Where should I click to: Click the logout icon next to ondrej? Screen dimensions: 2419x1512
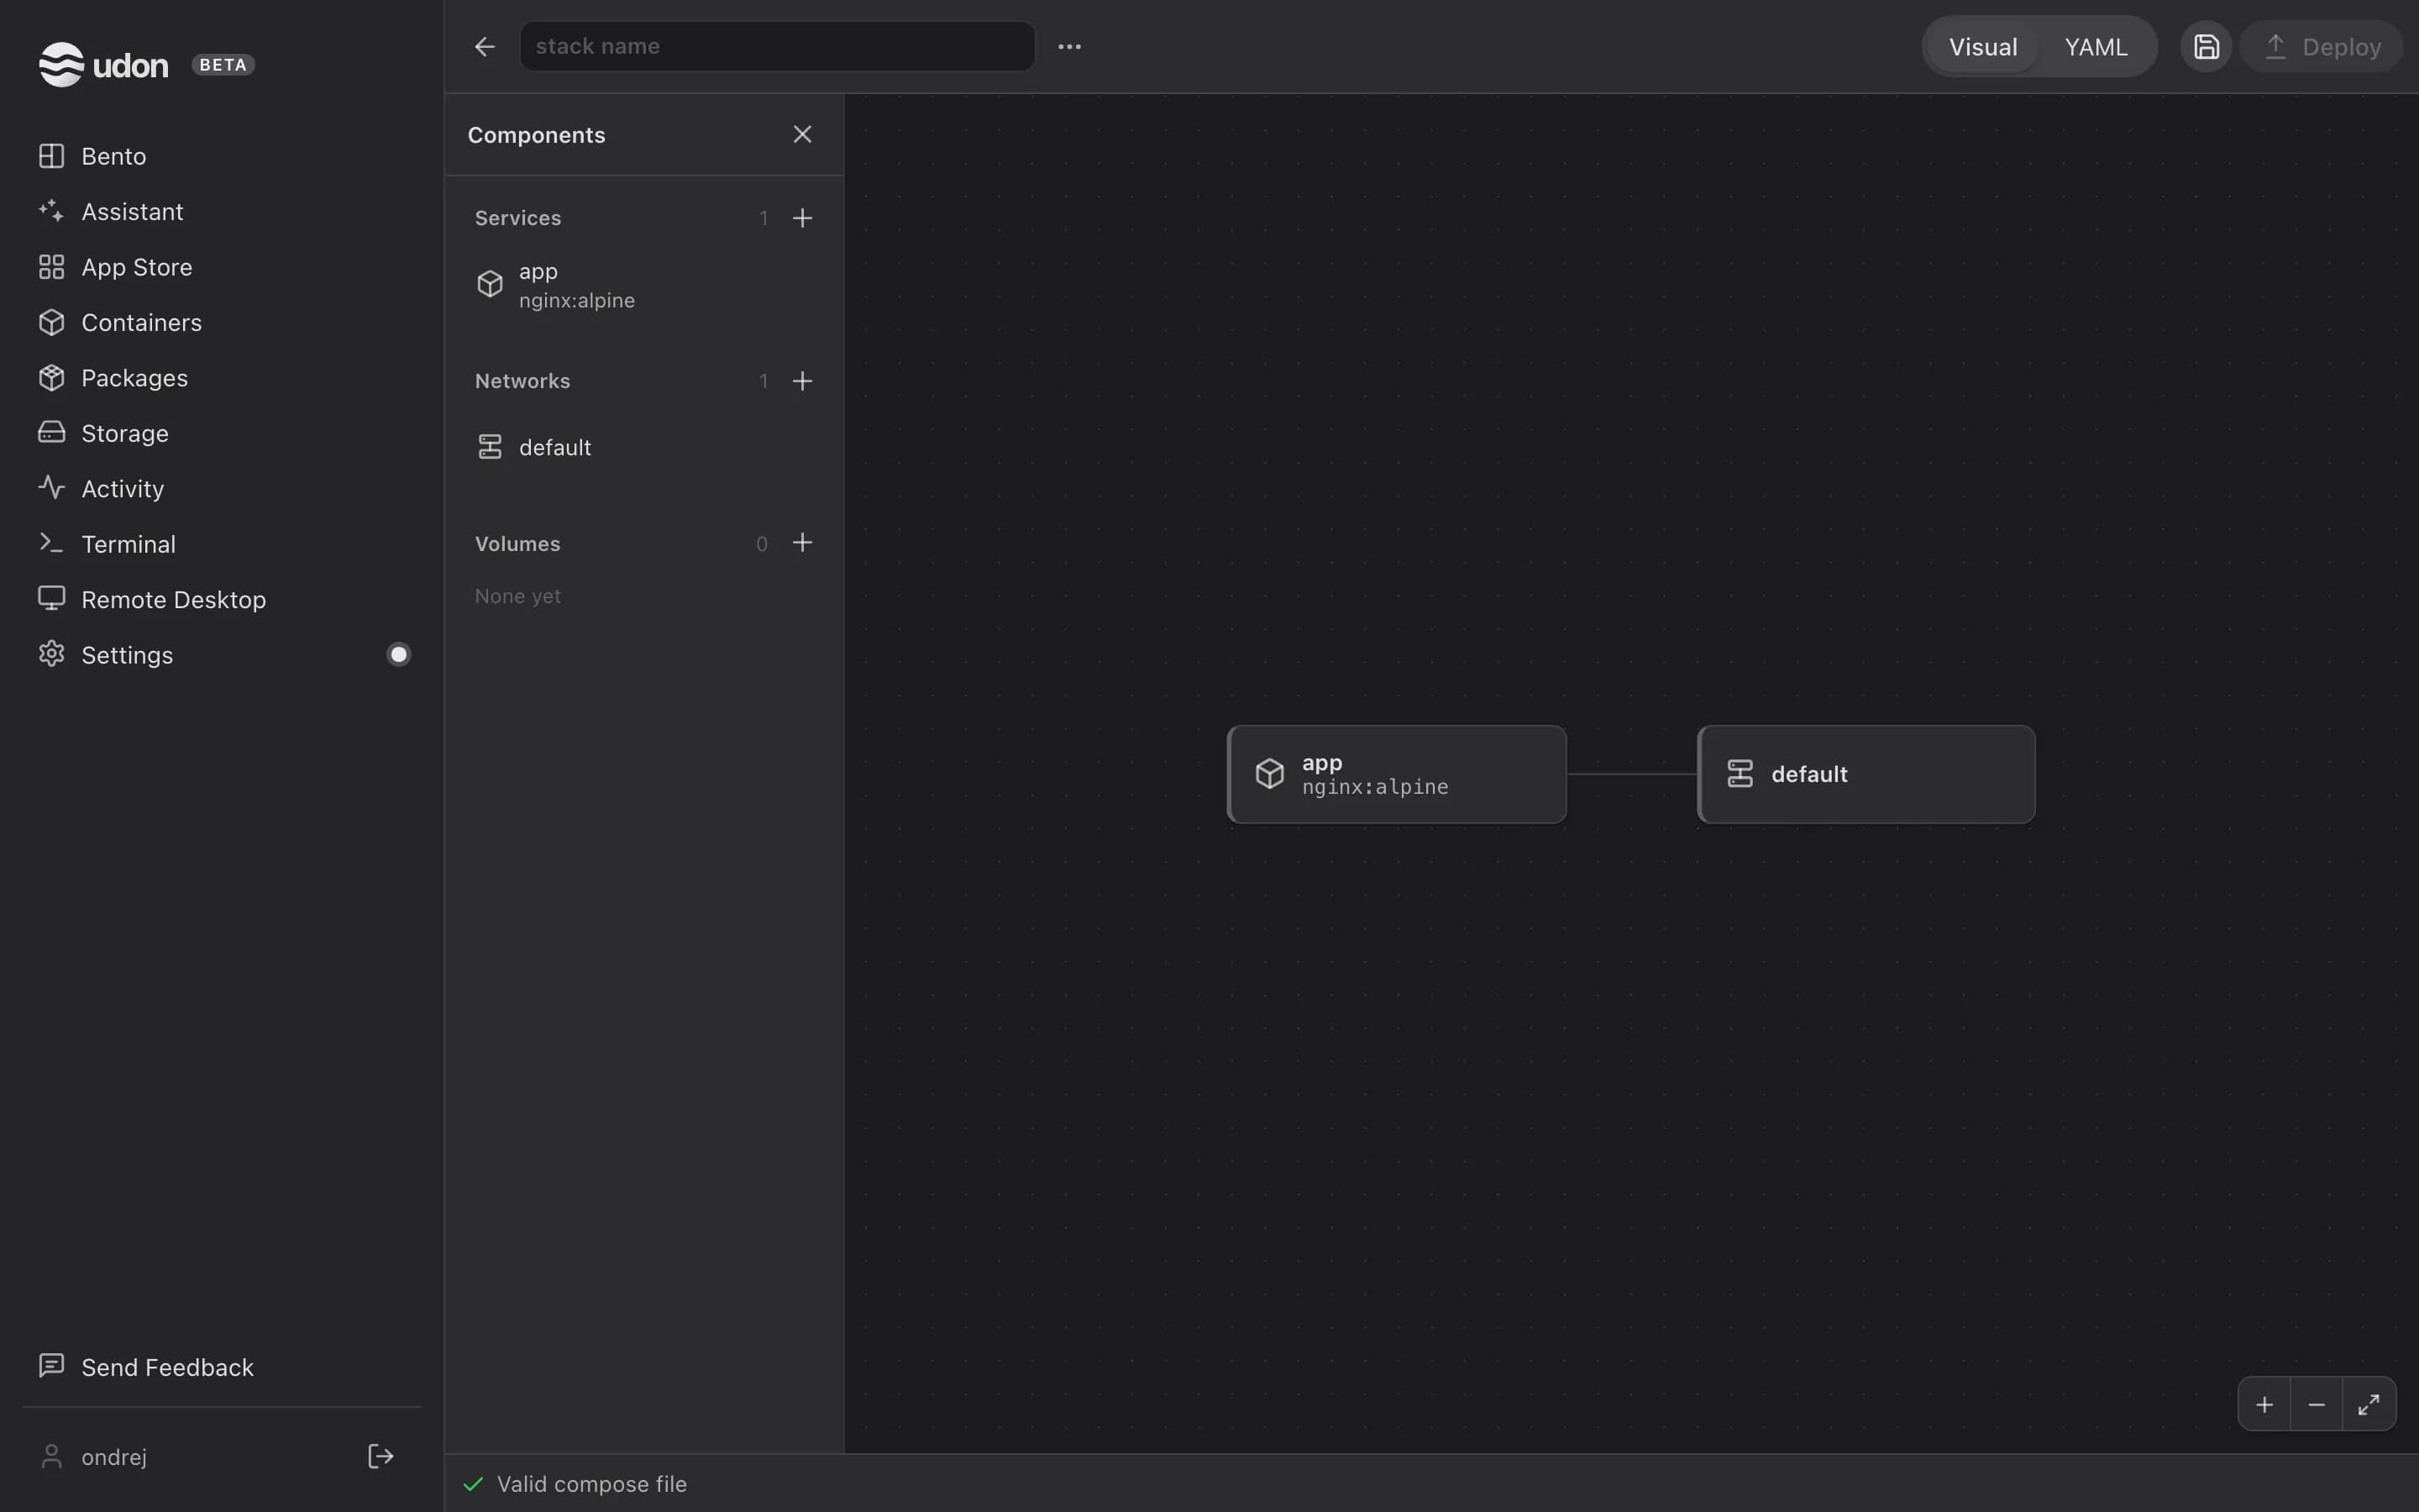point(380,1456)
